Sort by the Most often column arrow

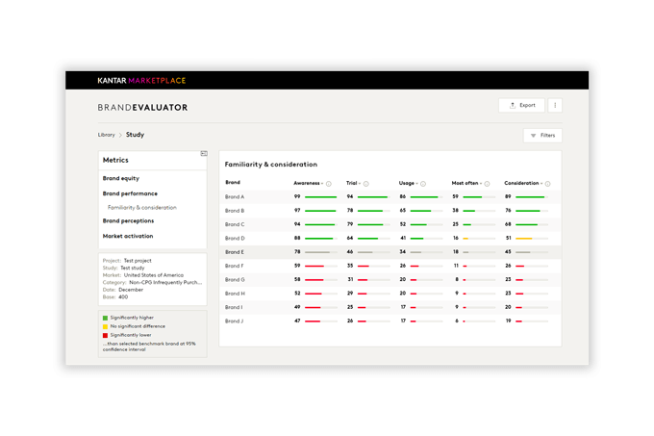pos(483,183)
